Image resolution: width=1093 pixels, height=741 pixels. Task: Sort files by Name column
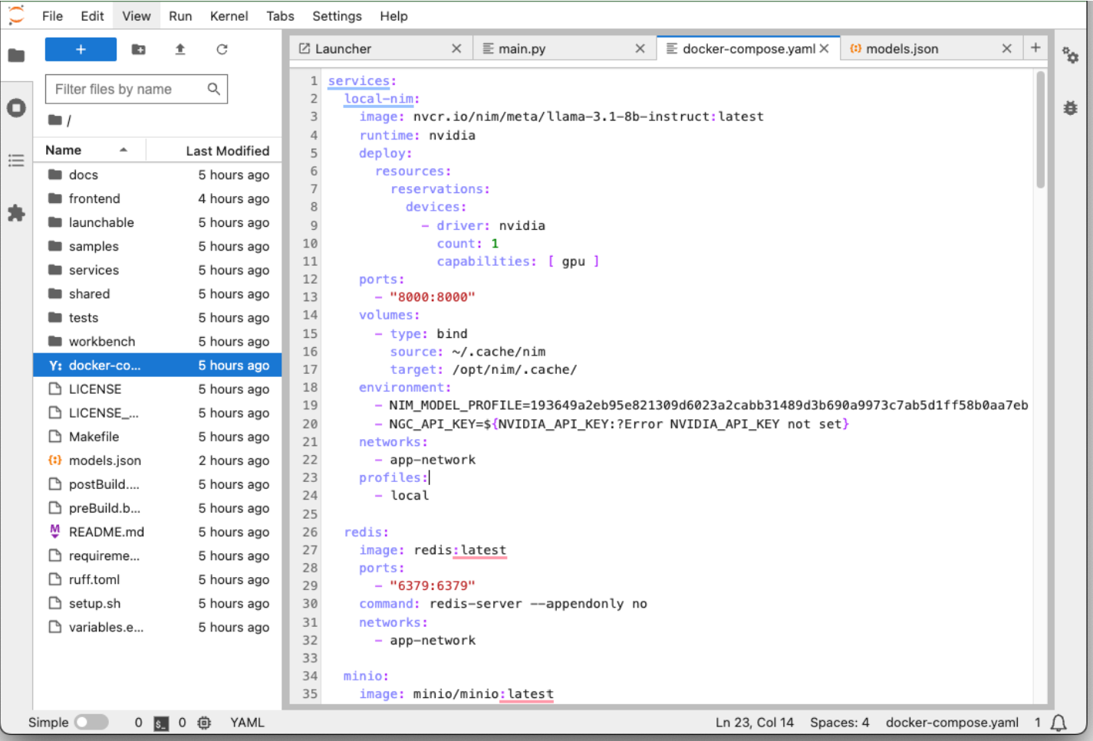[x=64, y=150]
